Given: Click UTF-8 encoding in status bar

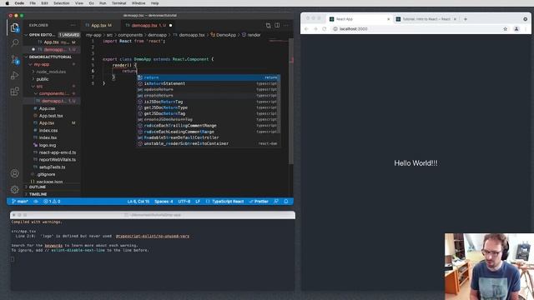Looking at the screenshot, I should pos(184,202).
